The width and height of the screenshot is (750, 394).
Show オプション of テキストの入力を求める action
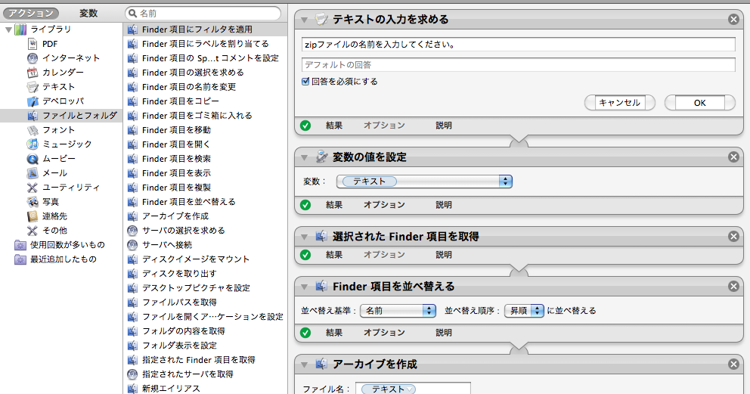[x=384, y=126]
